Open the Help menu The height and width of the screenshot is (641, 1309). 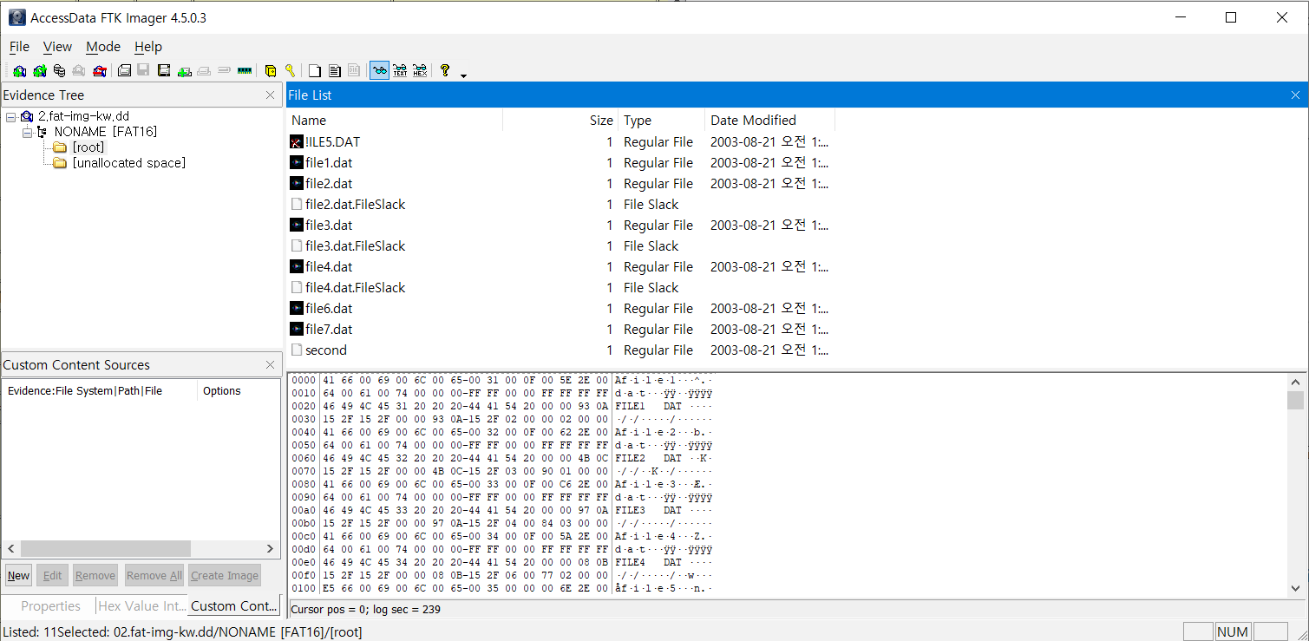pyautogui.click(x=148, y=47)
